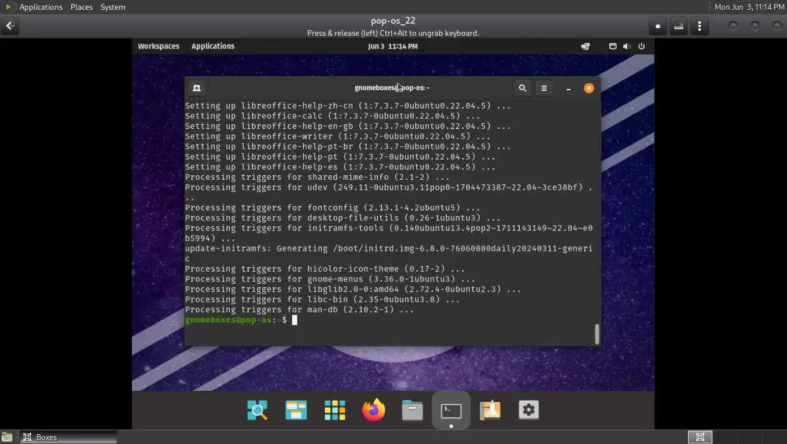Viewport: 787px width, 444px height.
Task: Open the host Places menu
Action: point(82,7)
